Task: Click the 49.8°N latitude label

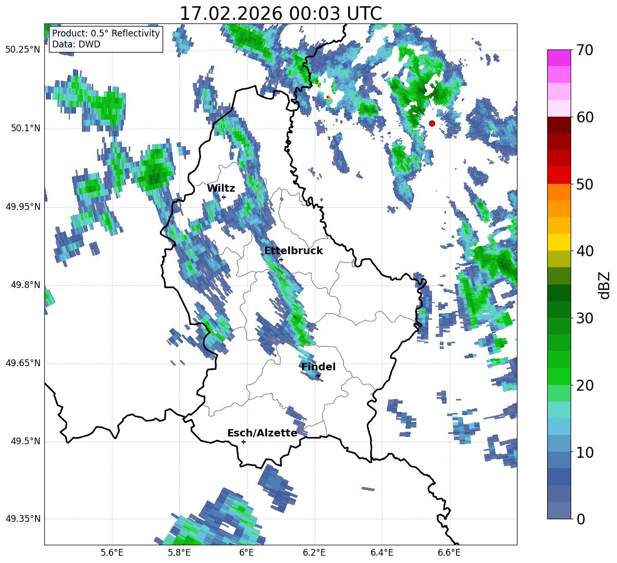Action: point(26,285)
